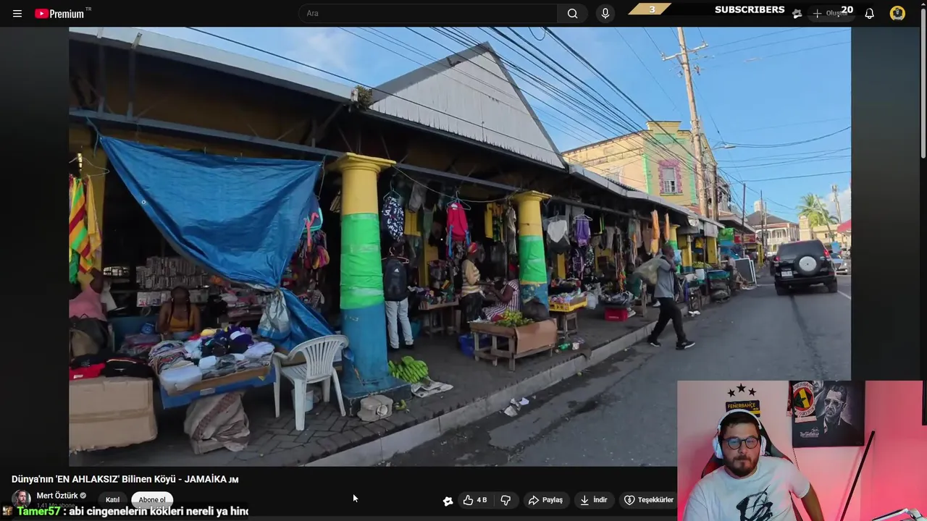Click Tamer57 username in chat overlay
This screenshot has width=927, height=521.
[38, 511]
